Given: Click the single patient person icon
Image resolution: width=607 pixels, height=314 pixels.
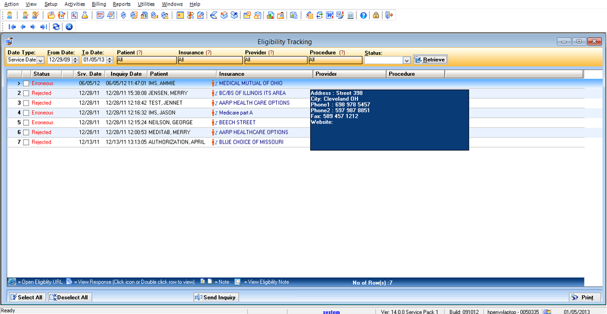Looking at the screenshot, I should click(9, 16).
